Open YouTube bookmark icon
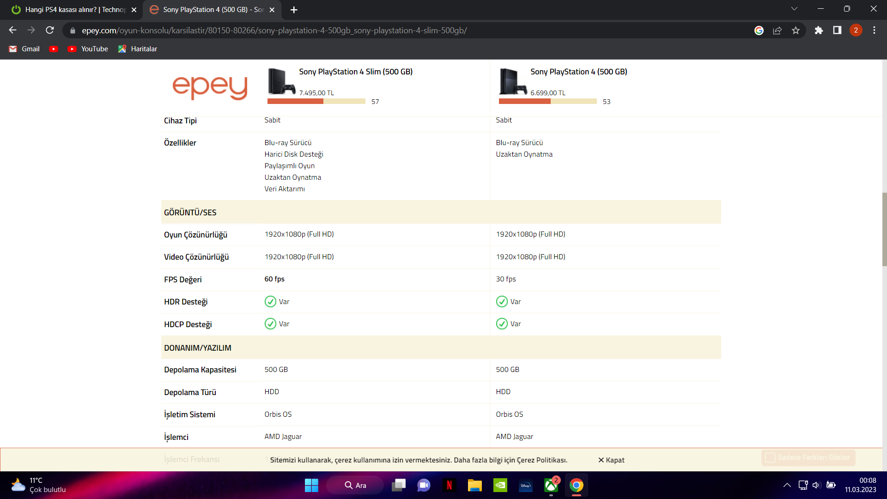 [x=54, y=49]
